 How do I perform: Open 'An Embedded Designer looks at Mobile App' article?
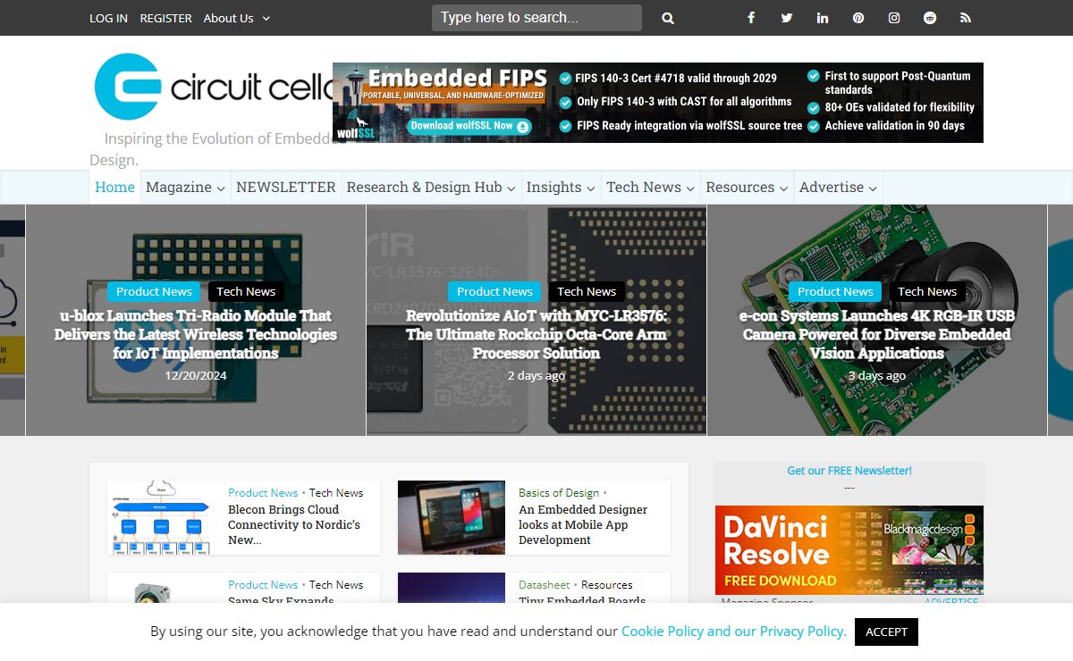583,524
